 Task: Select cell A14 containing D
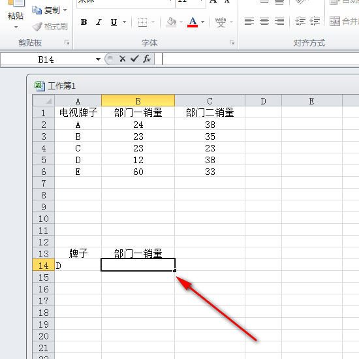pos(78,266)
